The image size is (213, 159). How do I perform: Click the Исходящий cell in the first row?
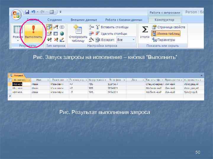[x=193, y=84]
